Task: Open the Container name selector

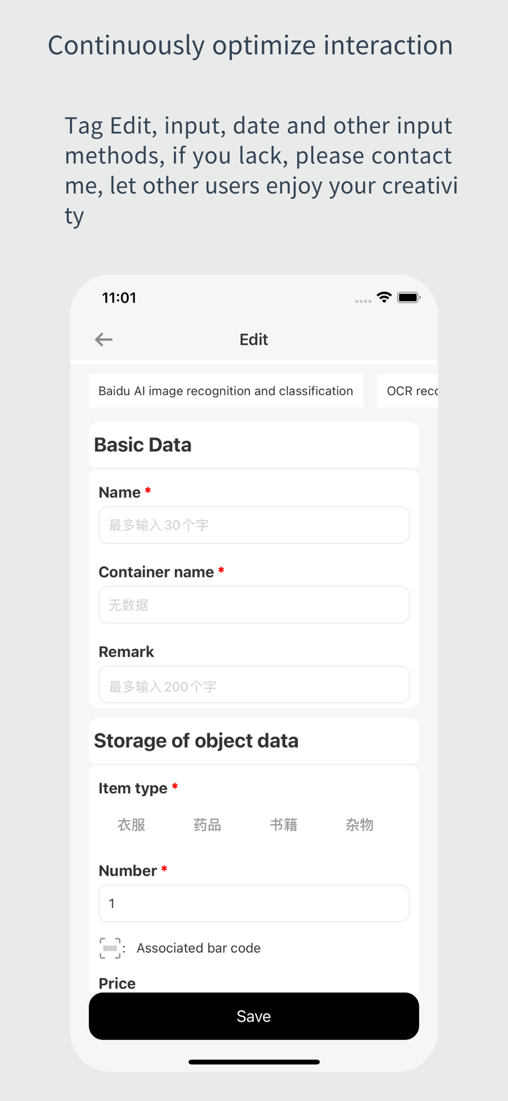Action: click(254, 604)
